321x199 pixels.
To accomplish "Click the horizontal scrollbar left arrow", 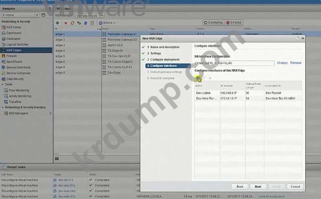I will coord(56,153).
